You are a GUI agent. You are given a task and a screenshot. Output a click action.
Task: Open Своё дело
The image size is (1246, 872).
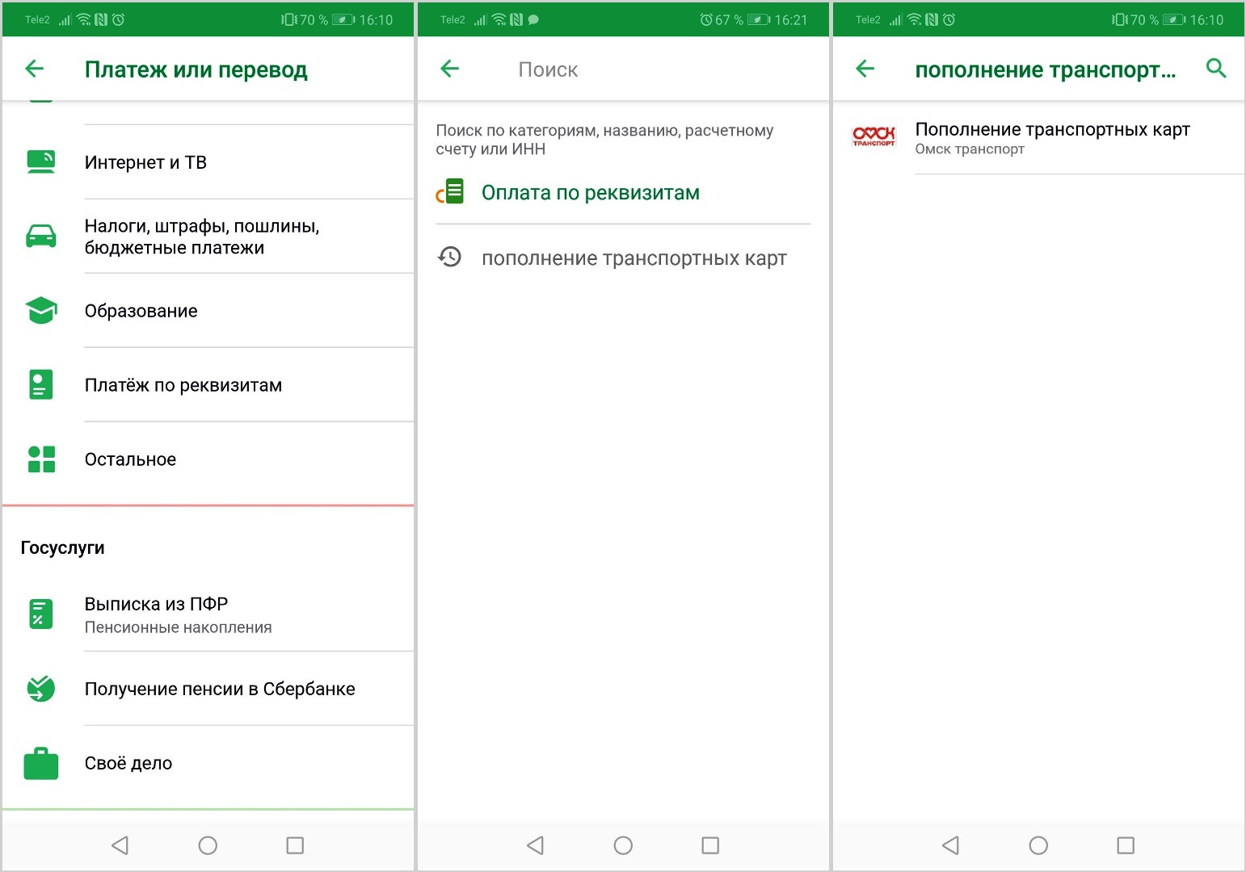pyautogui.click(x=208, y=763)
